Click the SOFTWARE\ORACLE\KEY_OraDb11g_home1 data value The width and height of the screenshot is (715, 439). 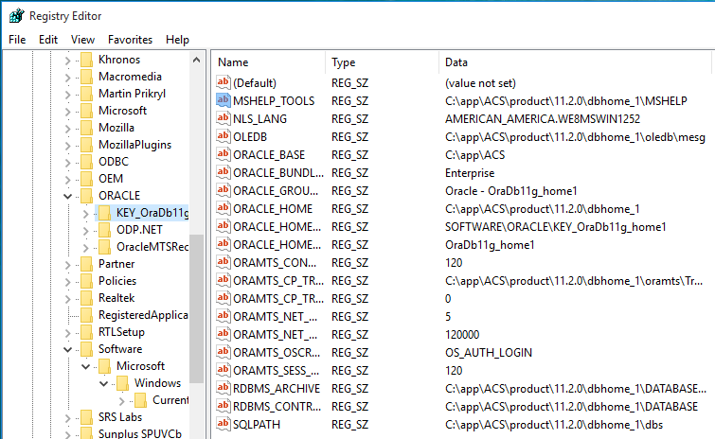[555, 227]
